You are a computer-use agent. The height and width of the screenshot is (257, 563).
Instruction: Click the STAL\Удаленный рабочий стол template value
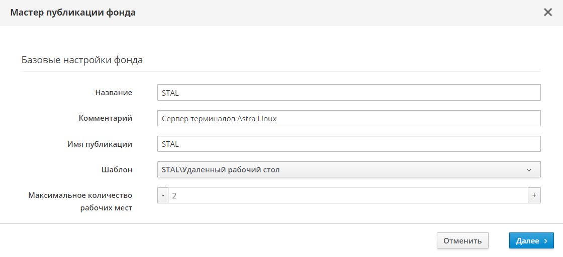tap(221, 170)
